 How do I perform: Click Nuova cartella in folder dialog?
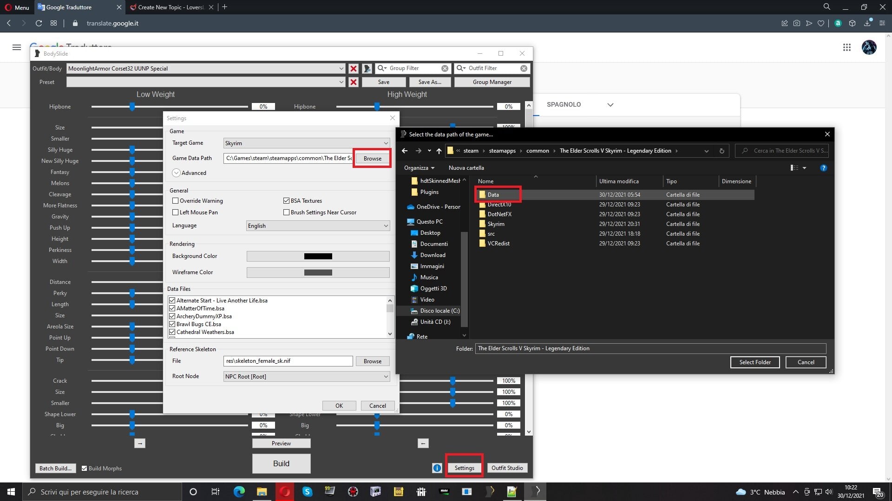point(466,168)
